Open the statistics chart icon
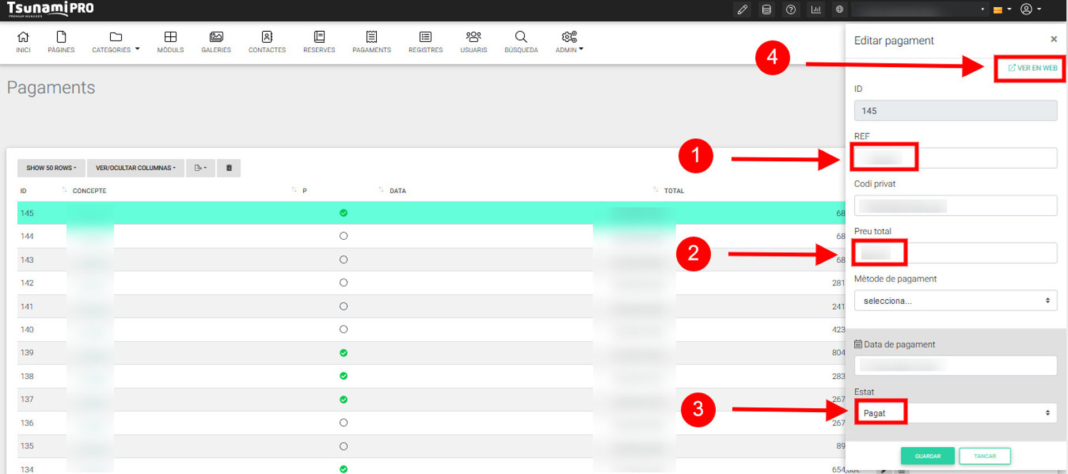The height and width of the screenshot is (474, 1068). (816, 9)
